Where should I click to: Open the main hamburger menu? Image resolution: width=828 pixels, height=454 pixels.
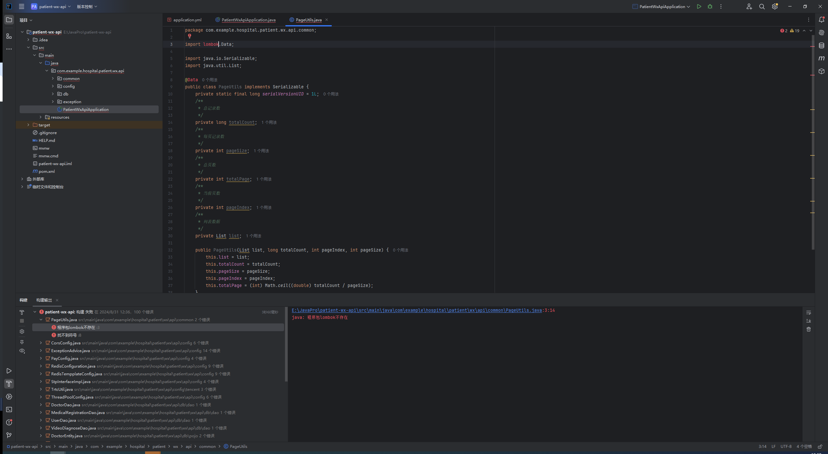point(22,6)
